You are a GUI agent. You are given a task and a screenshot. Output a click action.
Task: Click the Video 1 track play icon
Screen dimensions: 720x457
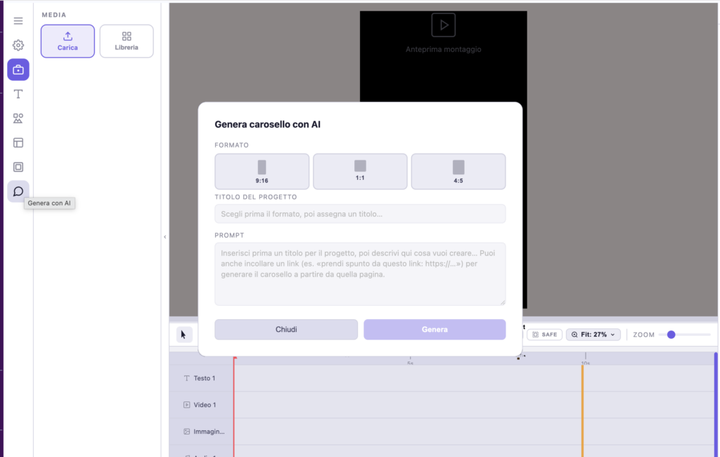coord(186,405)
